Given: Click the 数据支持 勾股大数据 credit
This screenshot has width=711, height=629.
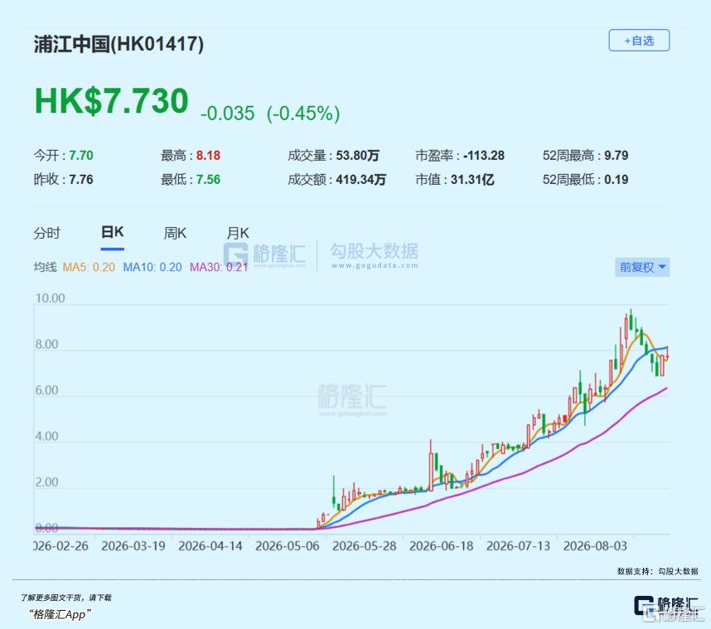Looking at the screenshot, I should coord(657,571).
